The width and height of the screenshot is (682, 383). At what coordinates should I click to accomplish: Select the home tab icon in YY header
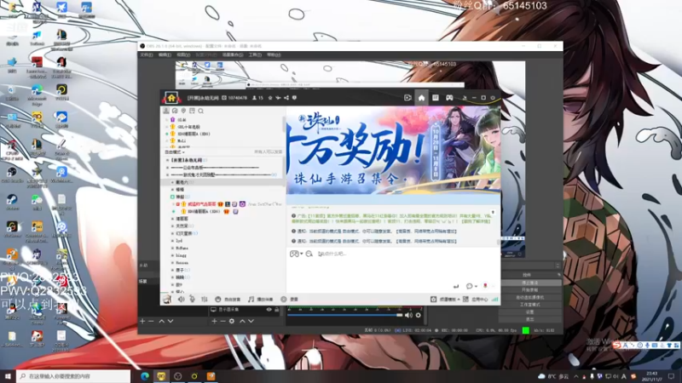tap(421, 98)
